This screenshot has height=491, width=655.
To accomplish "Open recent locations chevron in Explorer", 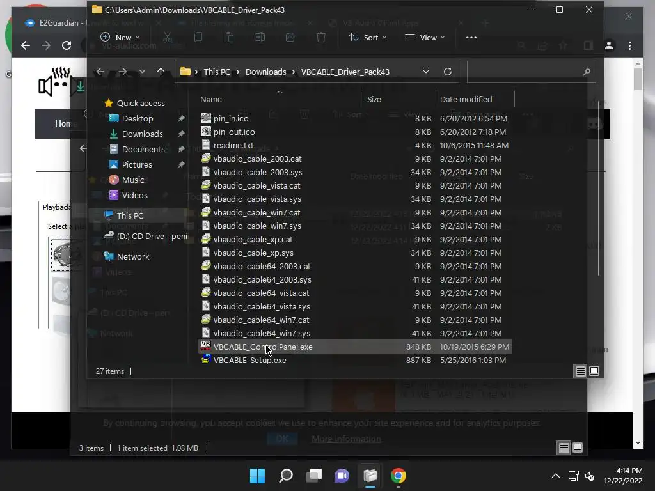I will [142, 72].
